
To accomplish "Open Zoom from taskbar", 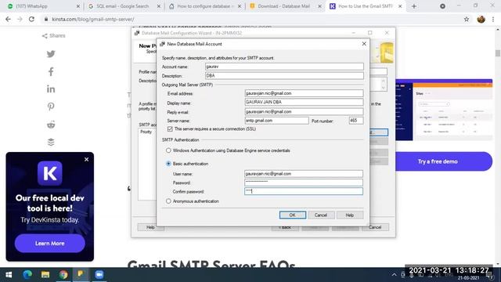I will click(x=99, y=275).
